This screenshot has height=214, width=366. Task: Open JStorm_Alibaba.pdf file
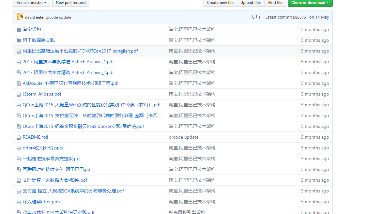pos(42,94)
